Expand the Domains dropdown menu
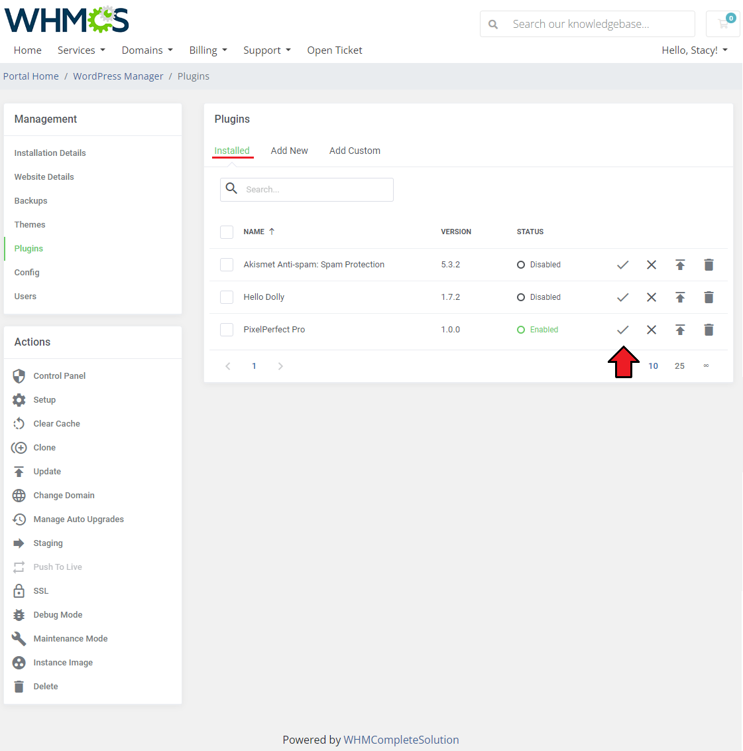Viewport: 743px width, 751px height. [147, 50]
